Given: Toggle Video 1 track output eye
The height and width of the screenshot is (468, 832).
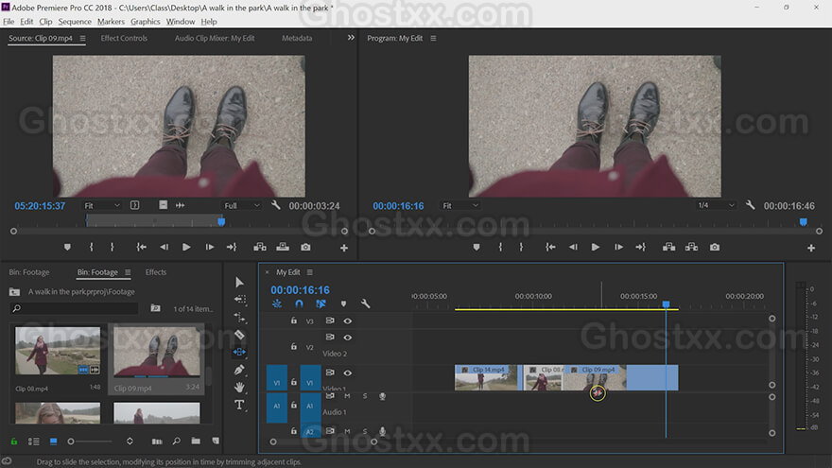Looking at the screenshot, I should [x=348, y=373].
